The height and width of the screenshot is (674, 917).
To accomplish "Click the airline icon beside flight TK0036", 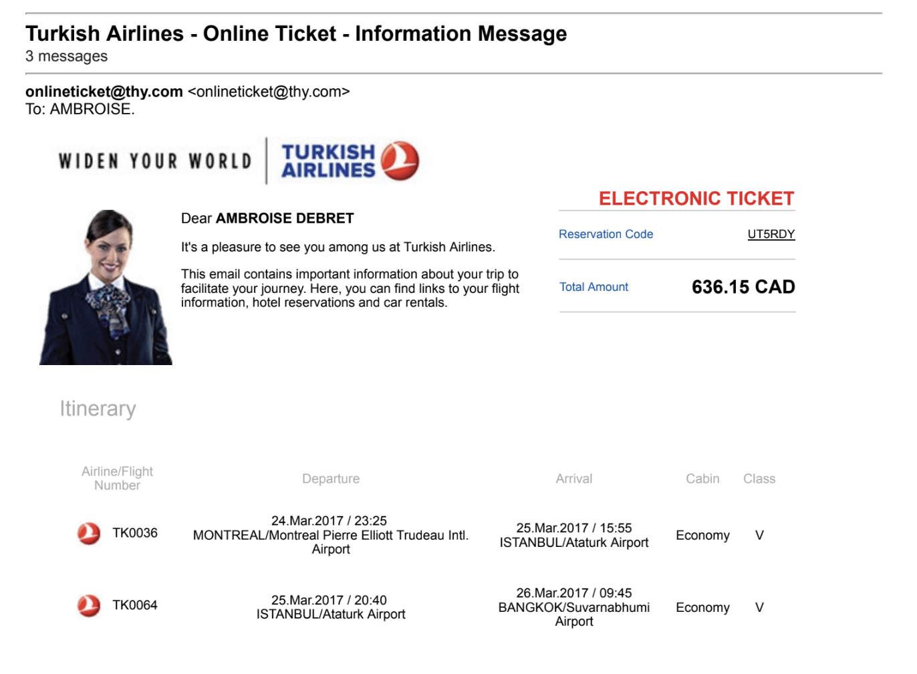I will click(89, 534).
